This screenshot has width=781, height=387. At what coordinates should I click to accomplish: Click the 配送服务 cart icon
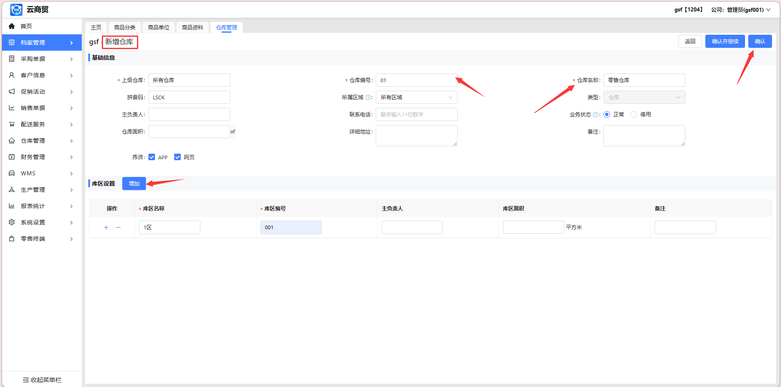click(x=12, y=124)
